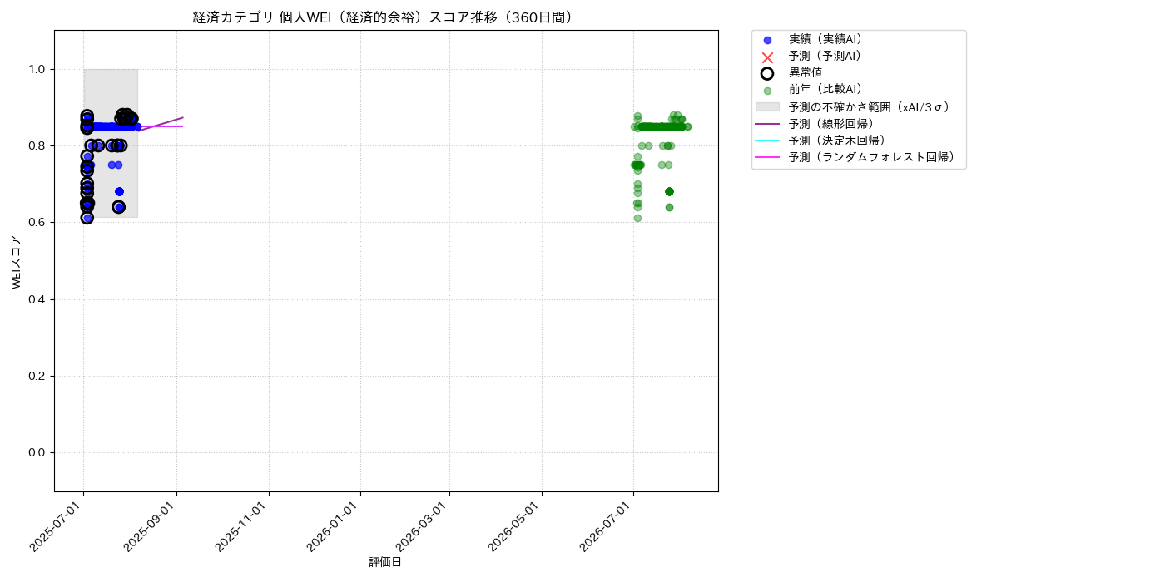Click legend label 予測(予測AI)
Screen dimensions: 1165x582
pos(825,56)
